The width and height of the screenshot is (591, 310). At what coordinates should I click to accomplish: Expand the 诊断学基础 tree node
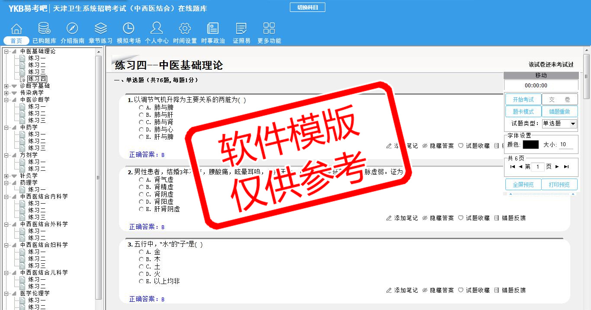[x=6, y=86]
